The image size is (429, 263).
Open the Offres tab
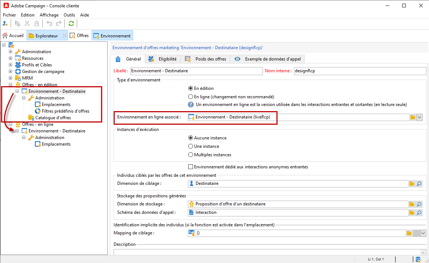(x=79, y=36)
